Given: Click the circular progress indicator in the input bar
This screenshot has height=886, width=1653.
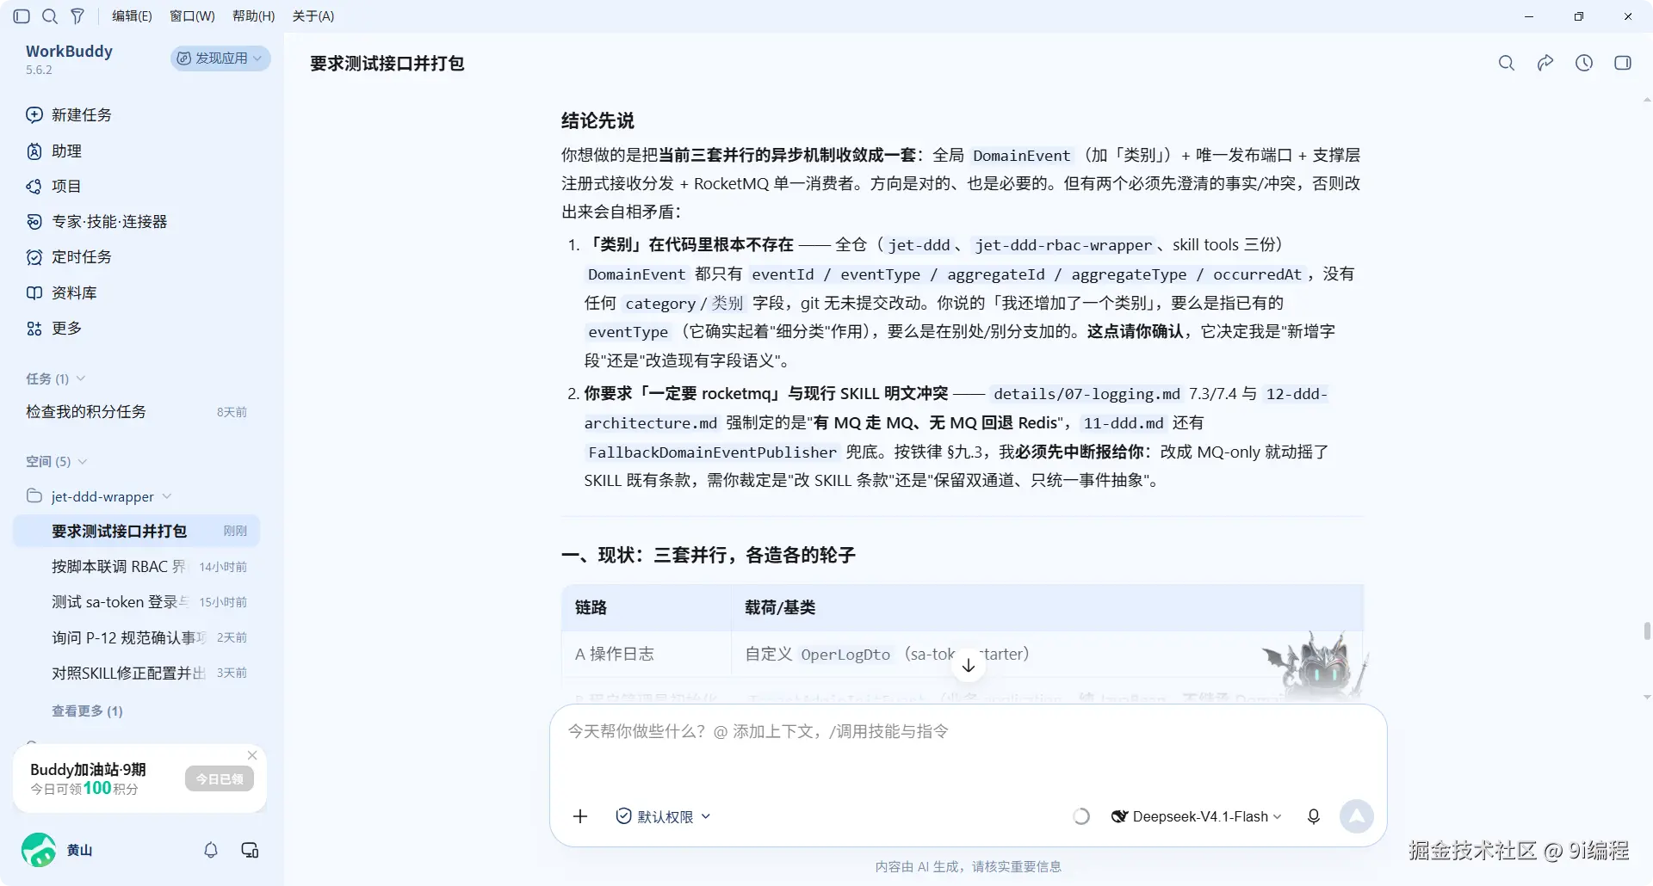Looking at the screenshot, I should 1081,816.
